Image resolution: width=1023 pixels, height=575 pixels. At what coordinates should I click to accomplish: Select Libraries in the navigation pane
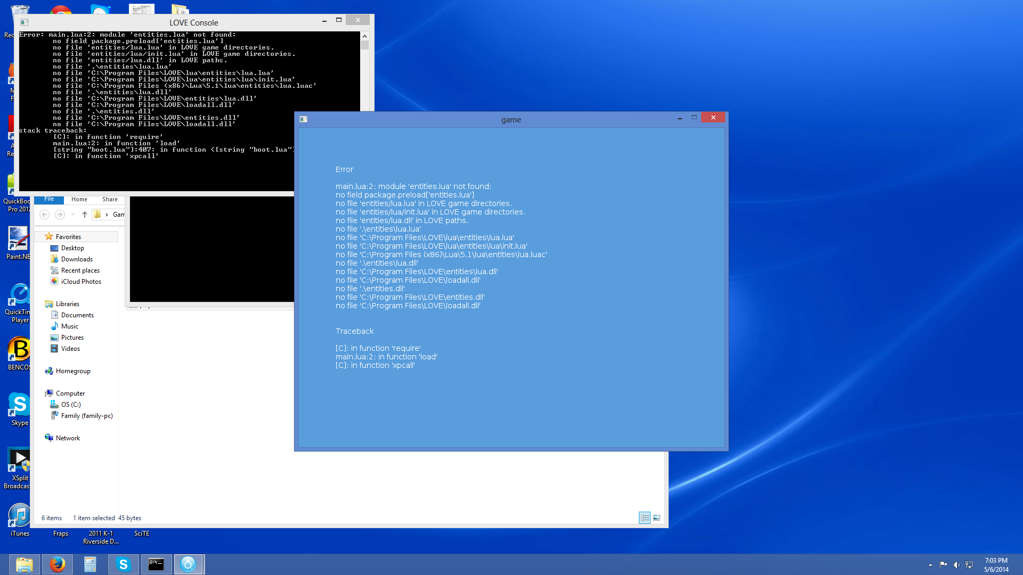pos(67,304)
